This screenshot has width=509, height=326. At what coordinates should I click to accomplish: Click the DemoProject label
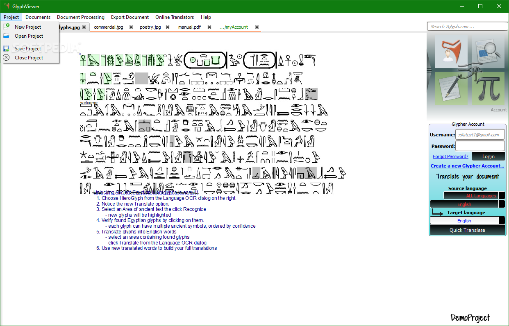click(x=470, y=317)
